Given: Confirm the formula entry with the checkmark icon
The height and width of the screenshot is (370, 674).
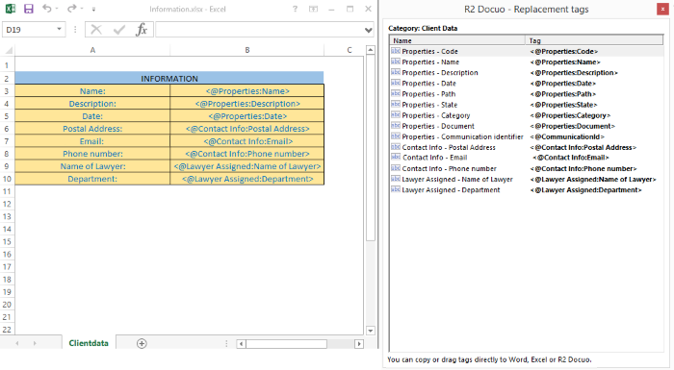Looking at the screenshot, I should point(119,30).
